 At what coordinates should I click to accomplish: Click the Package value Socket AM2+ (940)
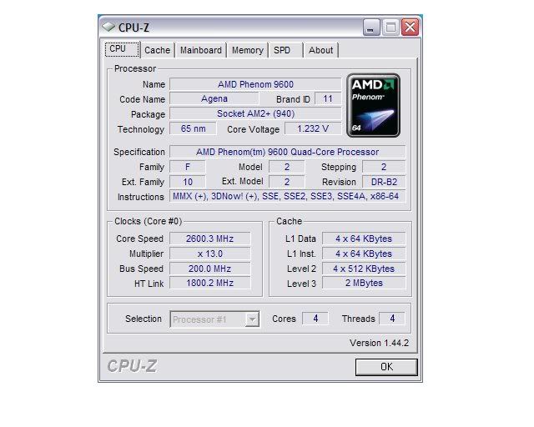point(255,113)
